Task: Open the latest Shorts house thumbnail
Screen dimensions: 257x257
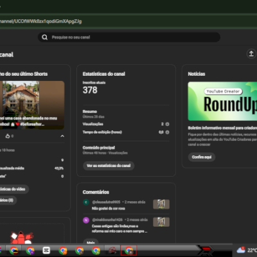Action: (32, 105)
